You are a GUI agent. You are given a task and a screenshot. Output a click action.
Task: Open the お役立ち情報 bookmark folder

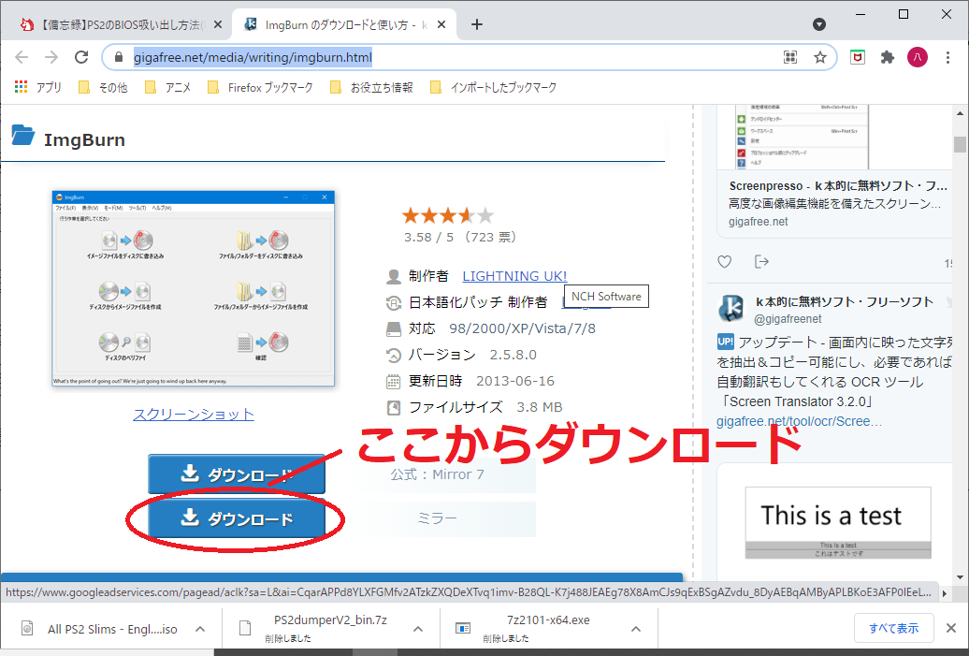tap(371, 87)
